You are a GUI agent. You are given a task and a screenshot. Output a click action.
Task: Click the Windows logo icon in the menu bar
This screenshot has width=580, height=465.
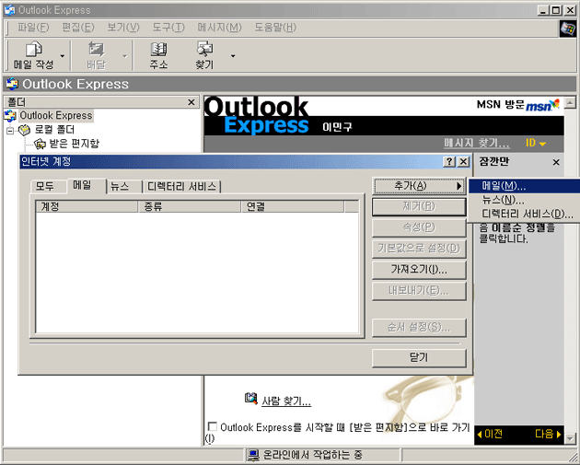coord(567,29)
